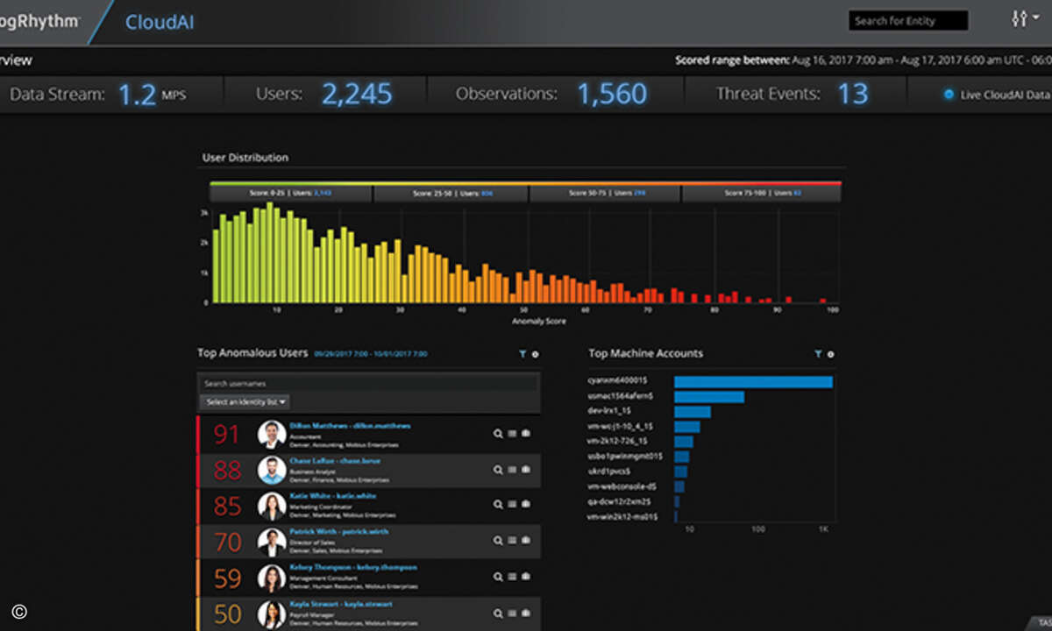Click the magnifier icon for Patrick Wirth
The width and height of the screenshot is (1052, 631).
coord(498,541)
